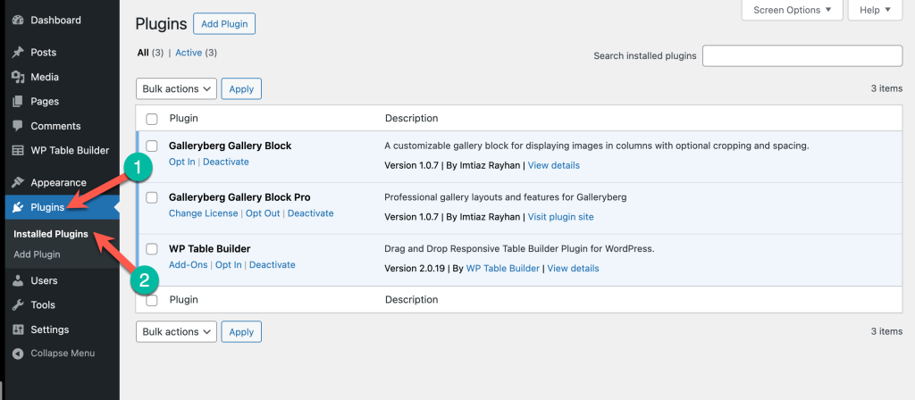Open Media via its sidebar icon
Image resolution: width=915 pixels, height=400 pixels.
coord(18,77)
